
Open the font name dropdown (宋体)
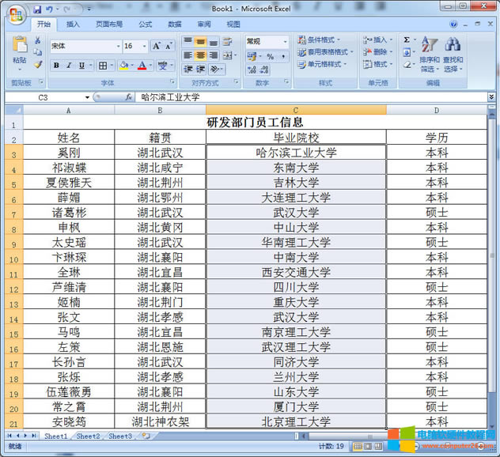coord(119,46)
